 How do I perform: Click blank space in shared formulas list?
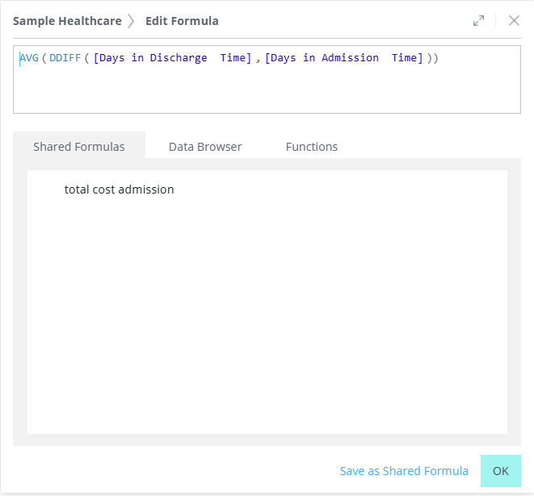(x=267, y=323)
